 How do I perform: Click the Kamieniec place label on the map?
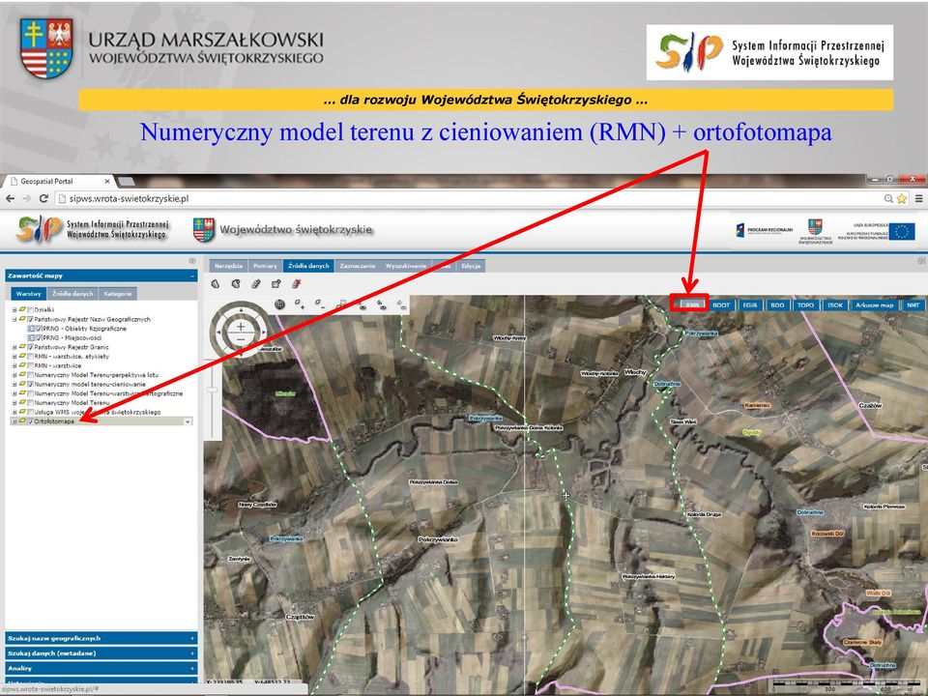(758, 405)
